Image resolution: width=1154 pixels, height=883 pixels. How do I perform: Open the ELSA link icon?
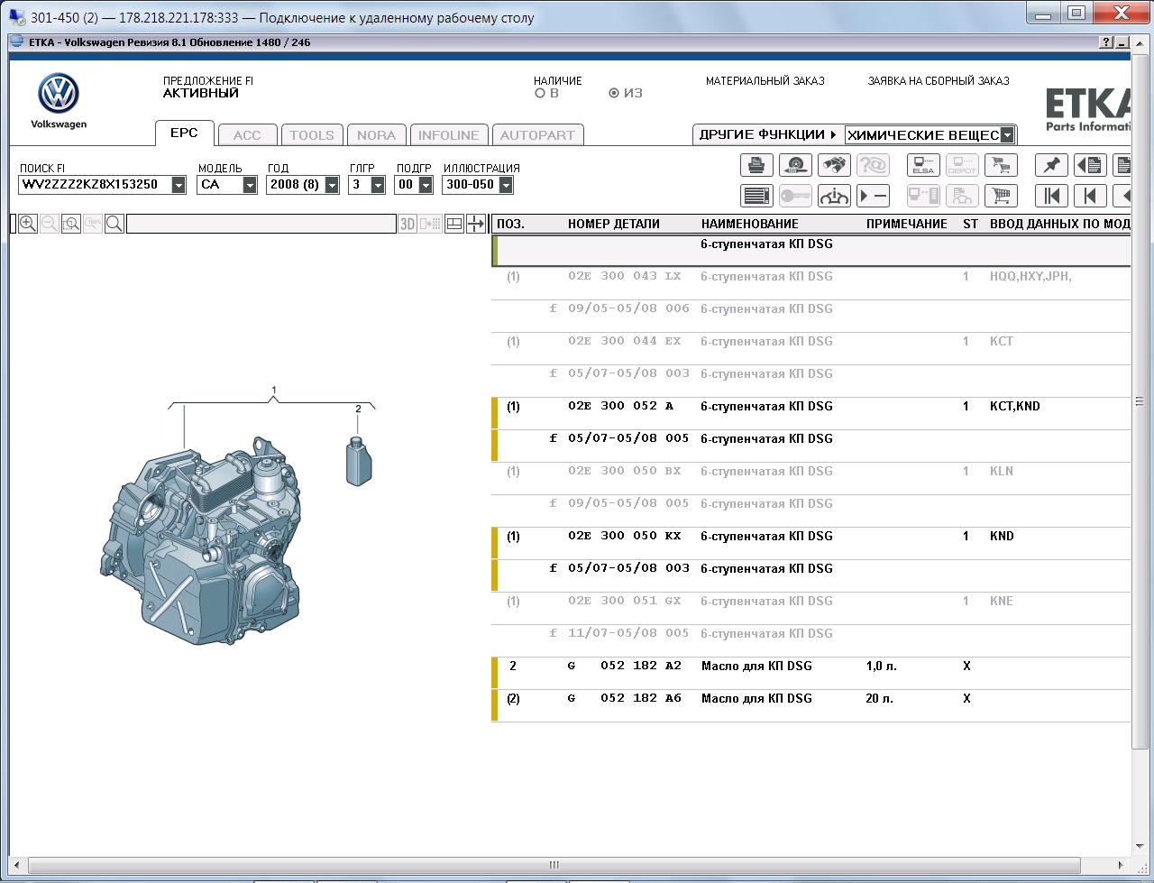[923, 165]
